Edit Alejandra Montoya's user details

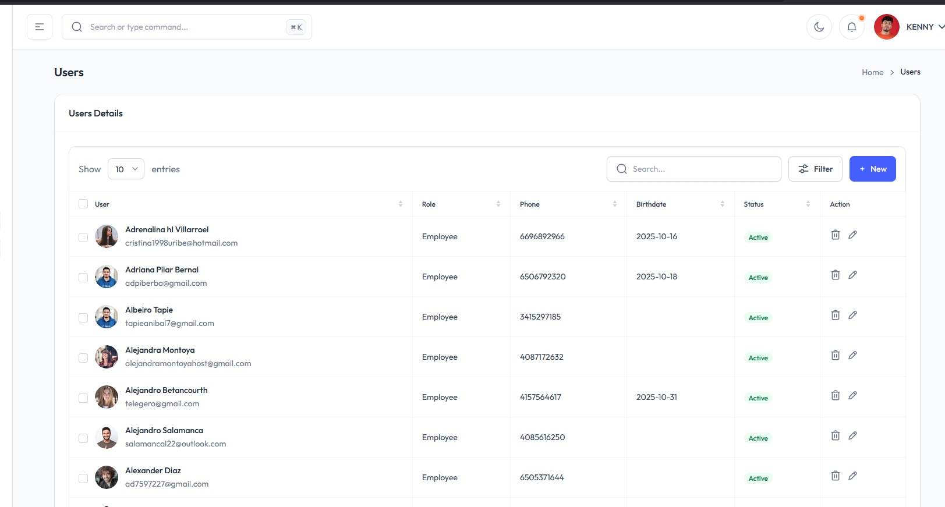click(x=852, y=355)
